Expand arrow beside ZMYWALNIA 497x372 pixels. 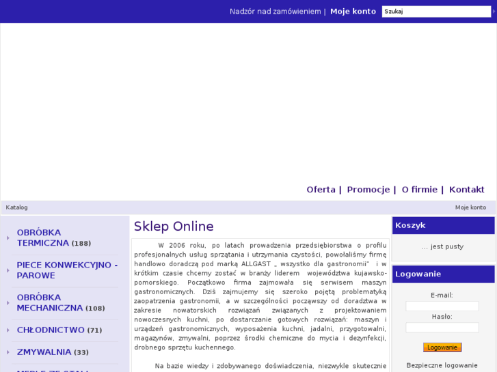coord(8,352)
